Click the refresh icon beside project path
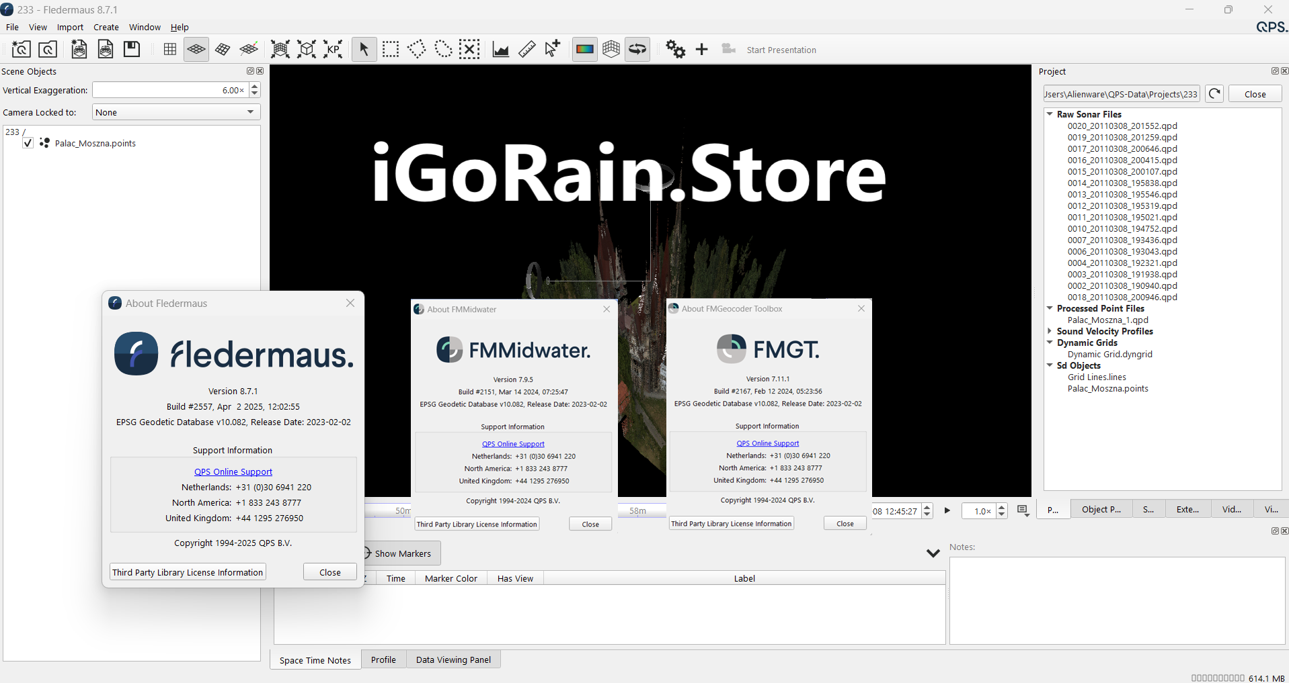Image resolution: width=1289 pixels, height=683 pixels. tap(1214, 94)
